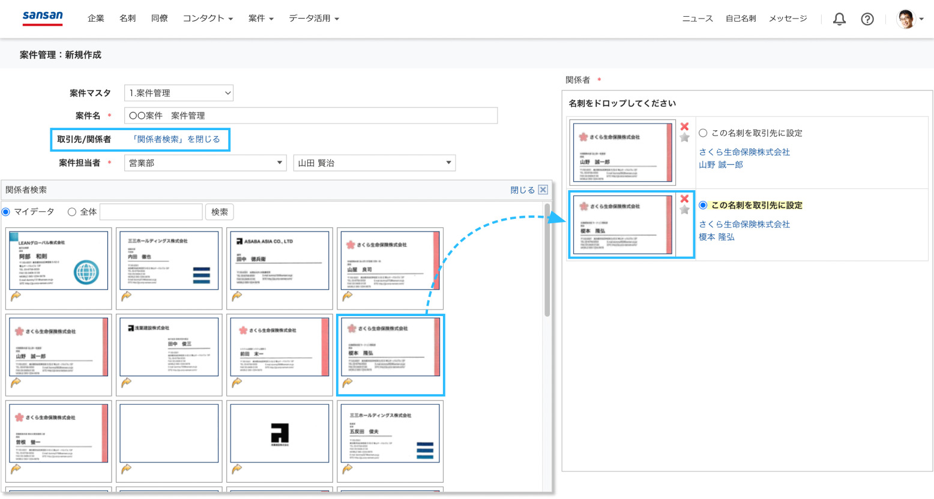The height and width of the screenshot is (499, 934).
Task: Click arrow icon under 榎本 隆弘 search card
Action: 348,382
